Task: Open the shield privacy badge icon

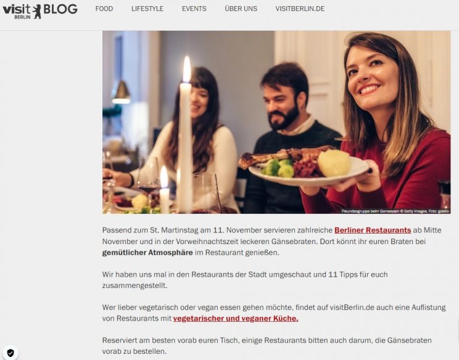Action: pyautogui.click(x=10, y=353)
